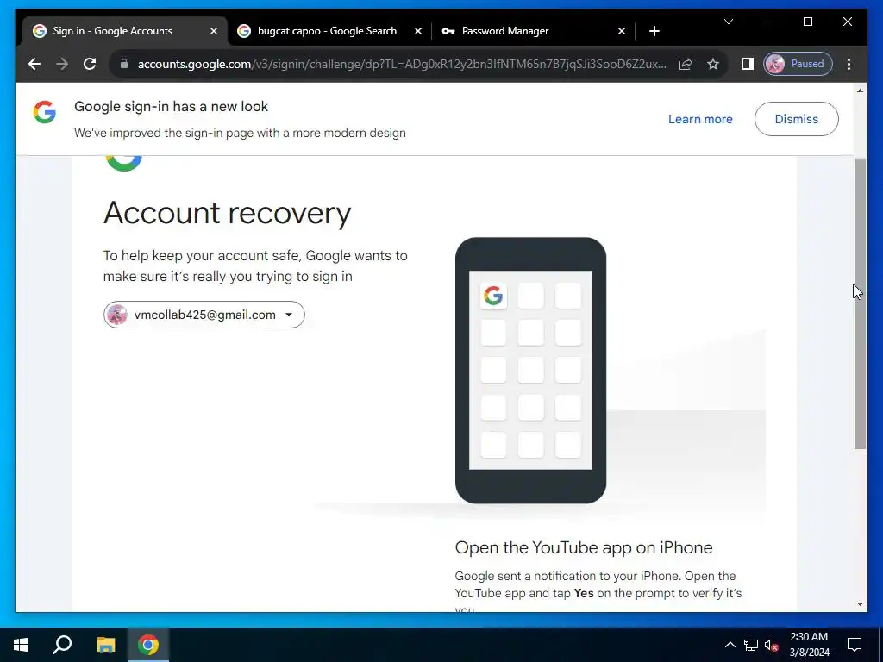Click the muted volume tray icon
The height and width of the screenshot is (662, 883).
click(772, 645)
